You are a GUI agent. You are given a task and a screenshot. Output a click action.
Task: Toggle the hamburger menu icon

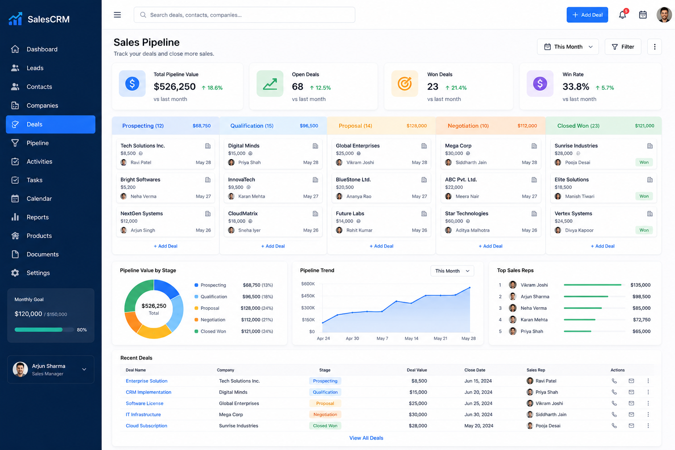tap(117, 15)
